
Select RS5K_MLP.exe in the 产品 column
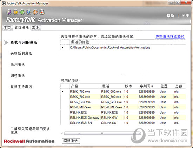80,107
